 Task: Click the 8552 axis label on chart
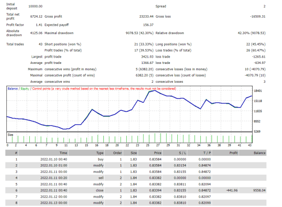(x=257, y=121)
